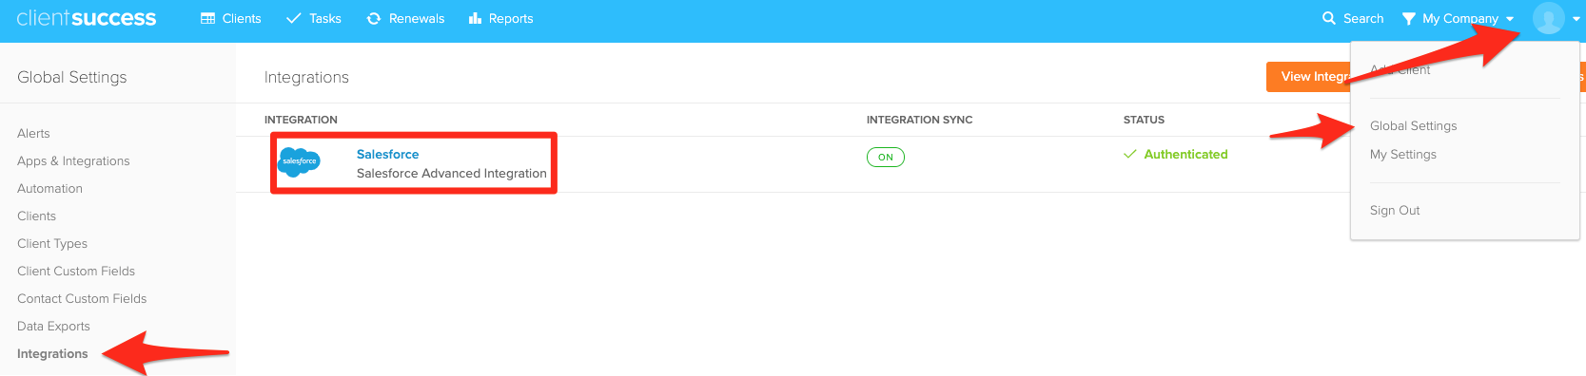Viewport: 1586px width, 376px height.
Task: Choose My Settings in the dropdown menu
Action: (x=1403, y=154)
